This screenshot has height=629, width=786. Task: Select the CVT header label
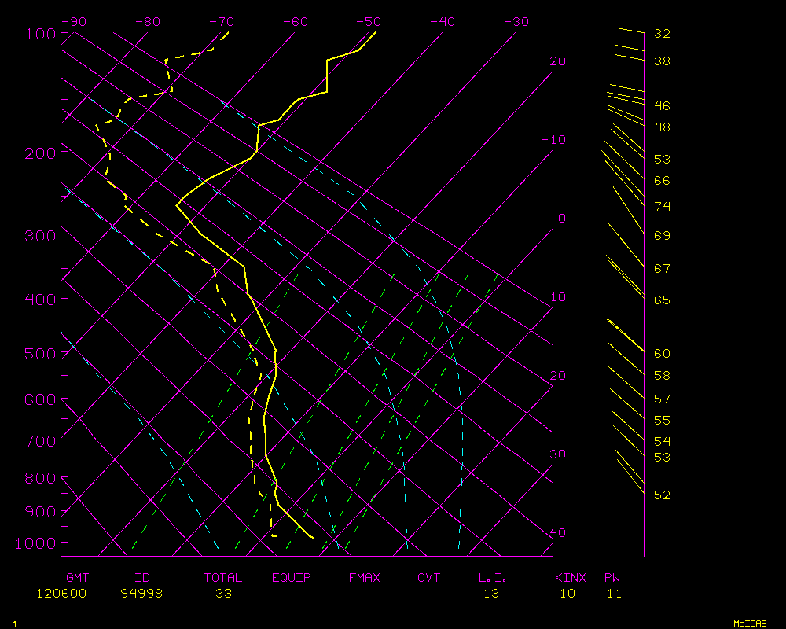pyautogui.click(x=428, y=578)
